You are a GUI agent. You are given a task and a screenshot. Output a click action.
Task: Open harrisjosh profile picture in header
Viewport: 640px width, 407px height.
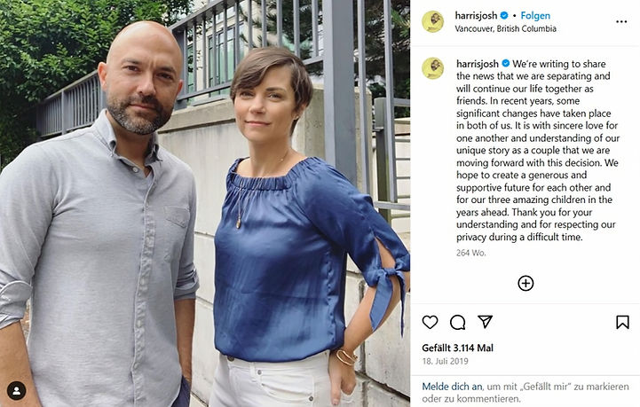[x=432, y=21]
